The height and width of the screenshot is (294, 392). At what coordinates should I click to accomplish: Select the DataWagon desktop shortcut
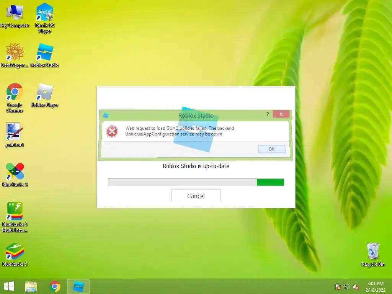[x=15, y=55]
